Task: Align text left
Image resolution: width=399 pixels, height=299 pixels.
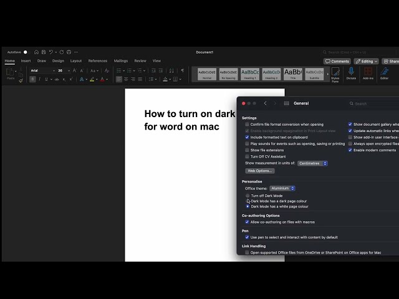Action: pyautogui.click(x=119, y=79)
